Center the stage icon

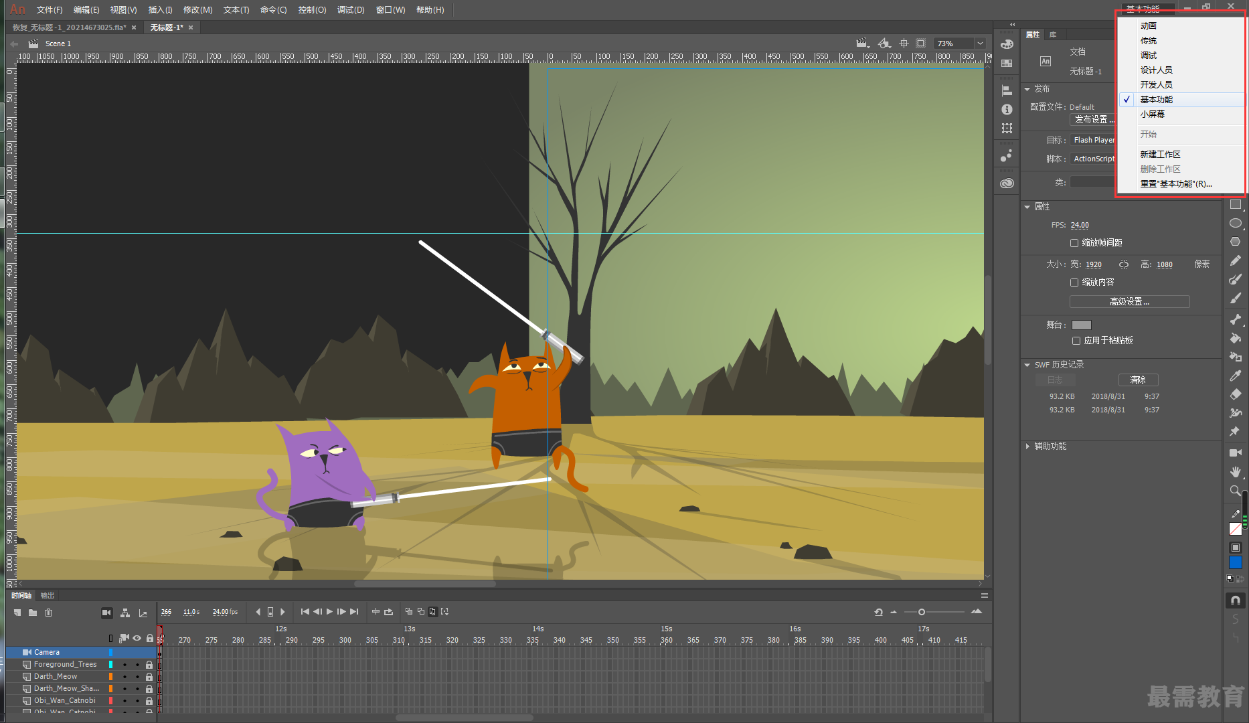coord(904,43)
